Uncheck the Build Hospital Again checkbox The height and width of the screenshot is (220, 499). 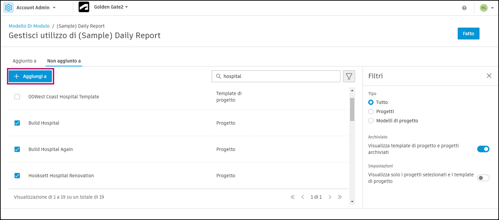tap(17, 149)
